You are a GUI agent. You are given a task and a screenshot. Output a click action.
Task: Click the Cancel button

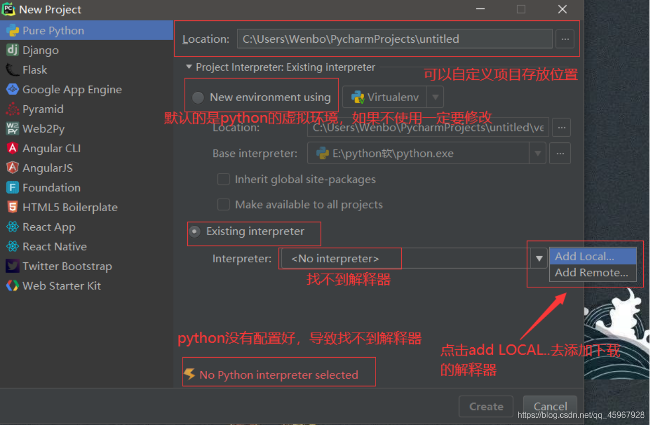tap(550, 406)
